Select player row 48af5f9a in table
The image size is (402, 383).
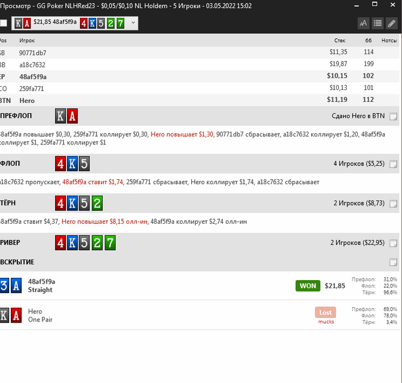click(x=199, y=76)
